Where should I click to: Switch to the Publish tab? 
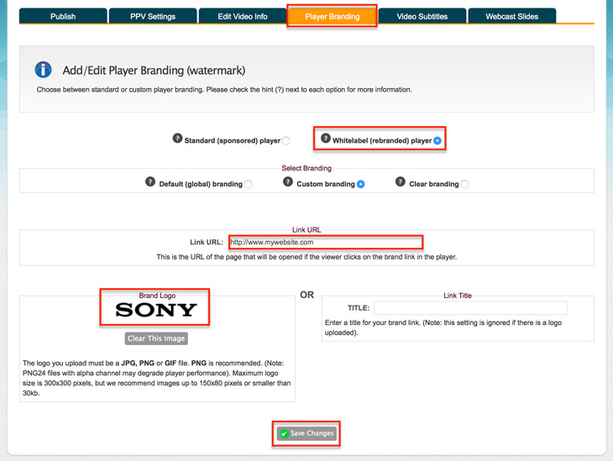click(63, 17)
